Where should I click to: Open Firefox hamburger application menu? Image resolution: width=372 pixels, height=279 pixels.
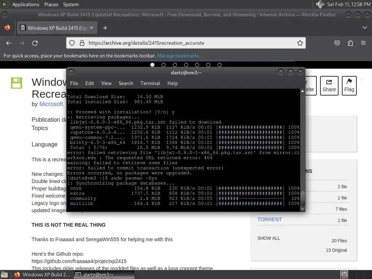click(363, 43)
